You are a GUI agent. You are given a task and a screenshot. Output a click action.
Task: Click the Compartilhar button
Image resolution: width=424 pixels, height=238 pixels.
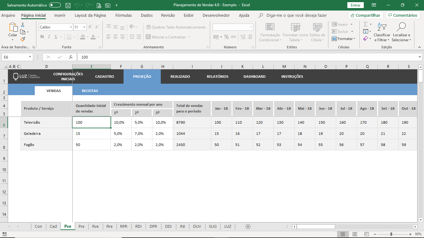click(365, 15)
